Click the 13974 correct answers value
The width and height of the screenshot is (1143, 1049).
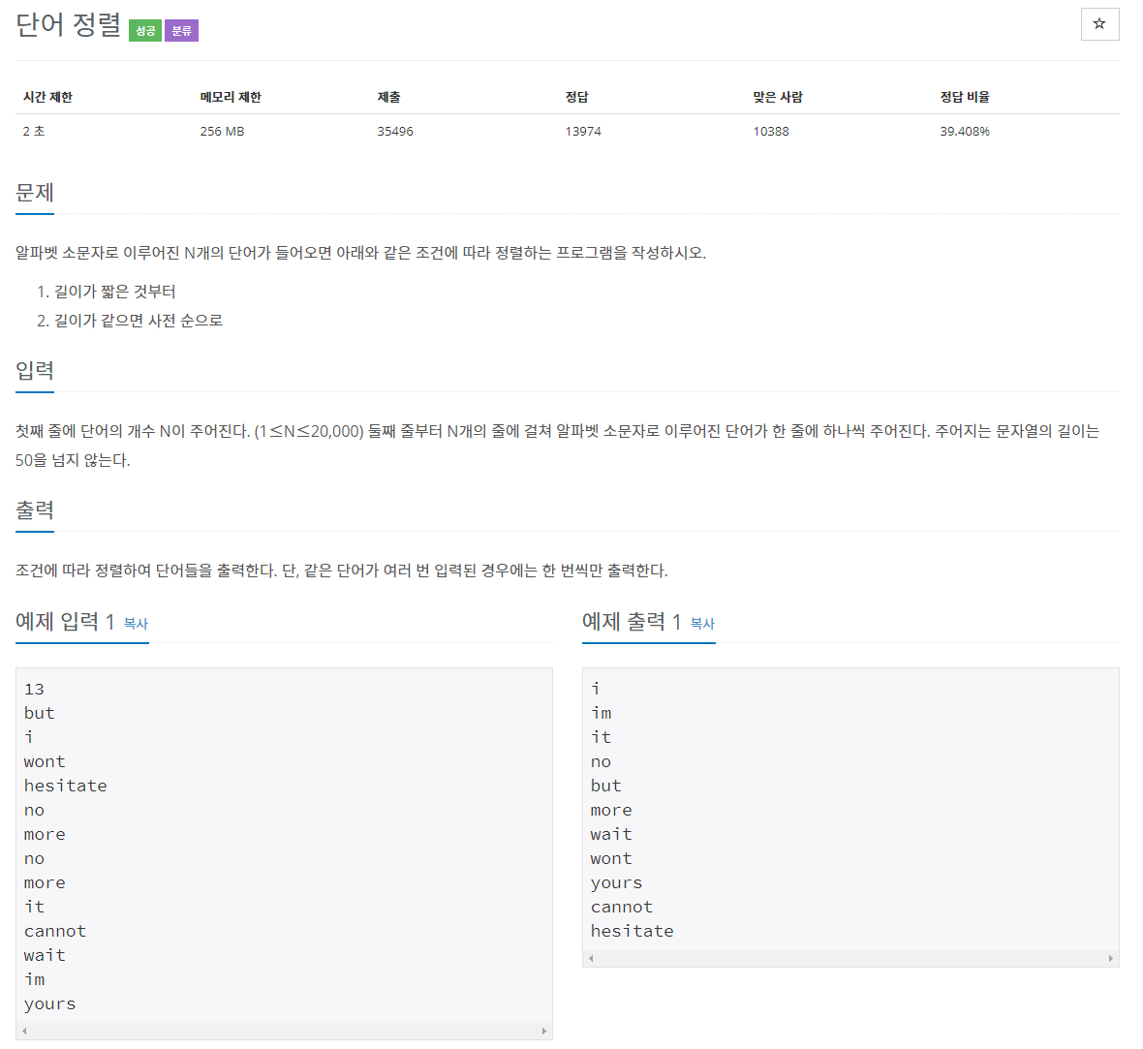click(x=583, y=131)
